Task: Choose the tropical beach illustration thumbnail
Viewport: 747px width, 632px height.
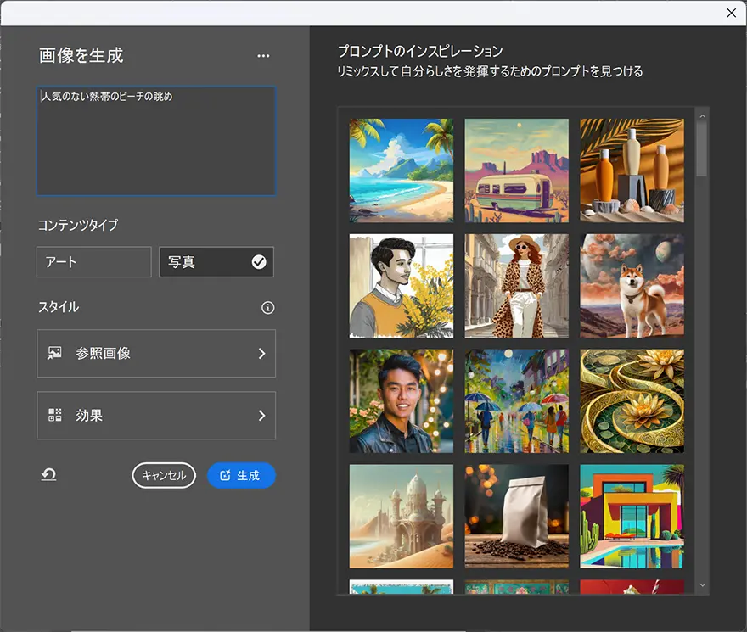Action: [x=402, y=171]
